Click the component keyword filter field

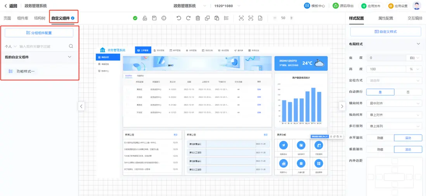coord(43,47)
